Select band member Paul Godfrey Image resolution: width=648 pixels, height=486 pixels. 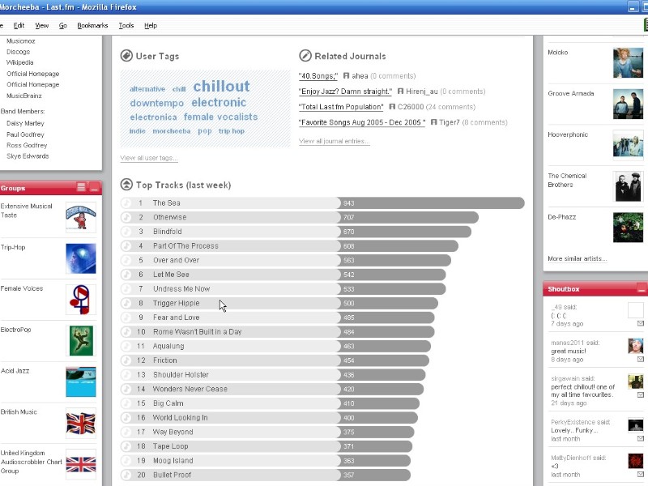pos(25,134)
